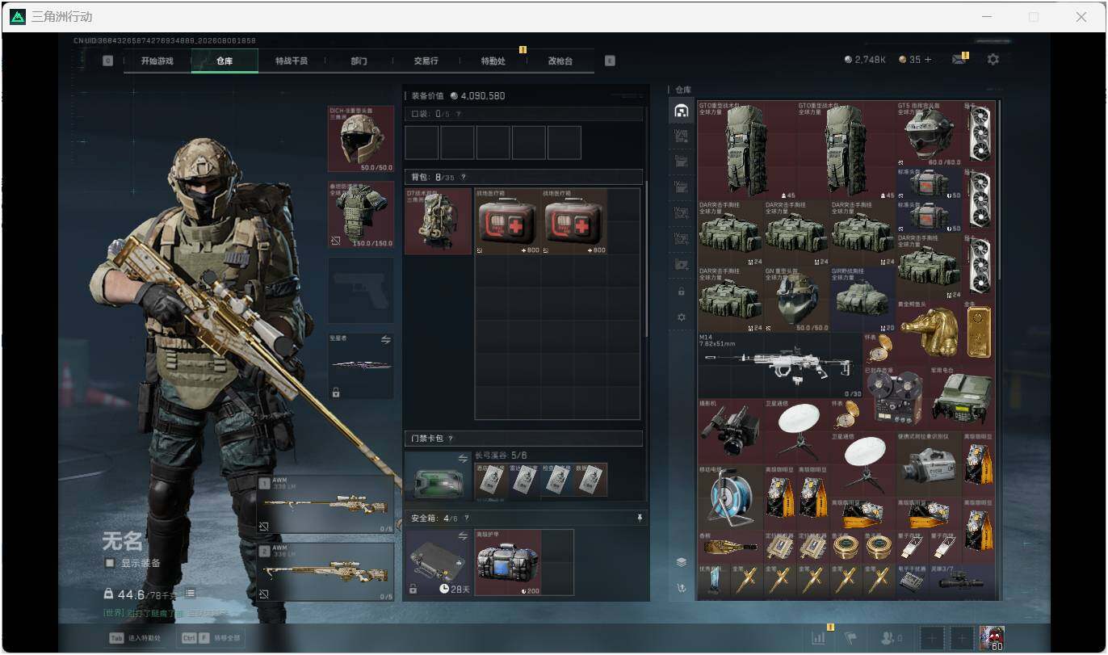Select the AWM in weapon slot 2
The height and width of the screenshot is (655, 1108).
tap(325, 573)
